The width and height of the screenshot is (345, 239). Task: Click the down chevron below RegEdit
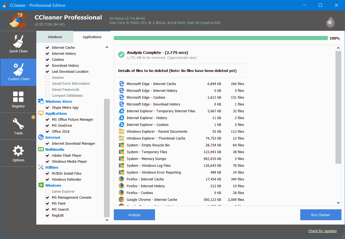[x=107, y=220]
